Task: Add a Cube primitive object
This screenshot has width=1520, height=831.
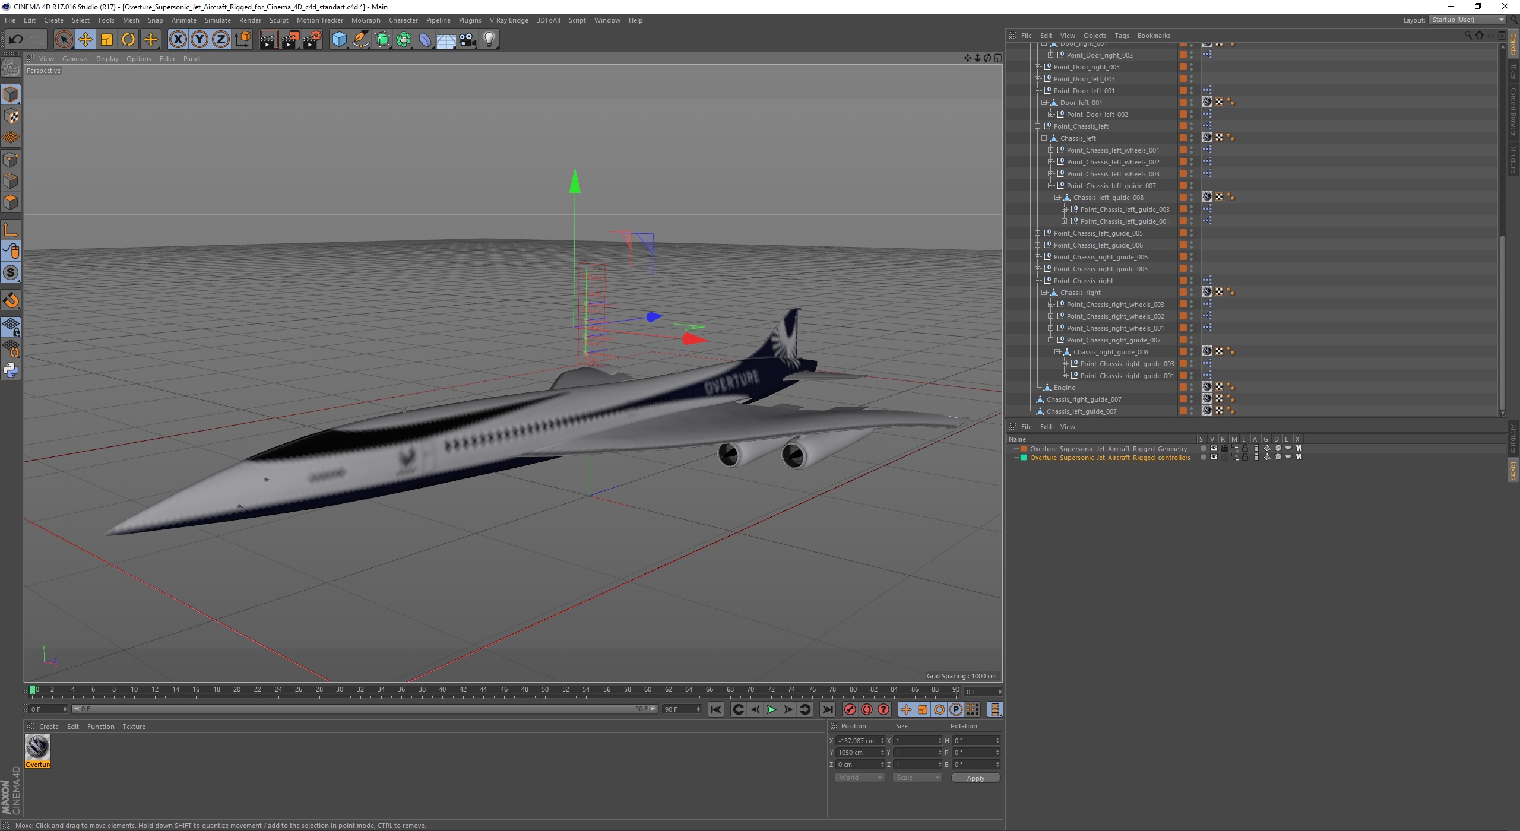Action: 339,40
